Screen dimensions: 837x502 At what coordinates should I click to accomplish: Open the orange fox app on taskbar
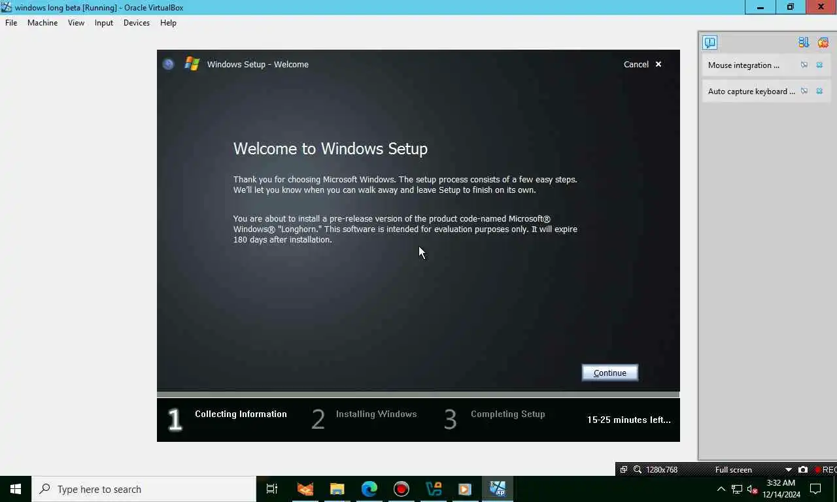pos(305,489)
